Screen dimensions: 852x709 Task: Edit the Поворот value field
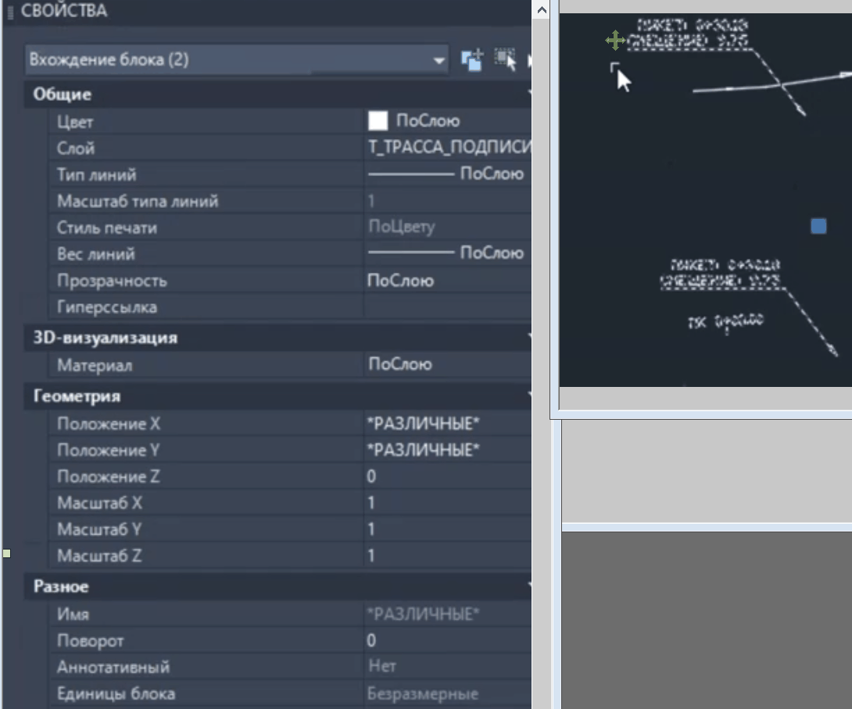click(446, 641)
